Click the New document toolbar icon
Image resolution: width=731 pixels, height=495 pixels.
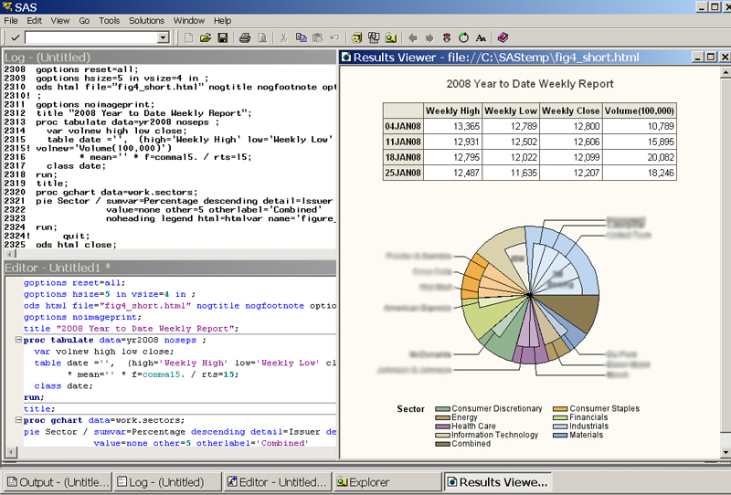pos(188,37)
